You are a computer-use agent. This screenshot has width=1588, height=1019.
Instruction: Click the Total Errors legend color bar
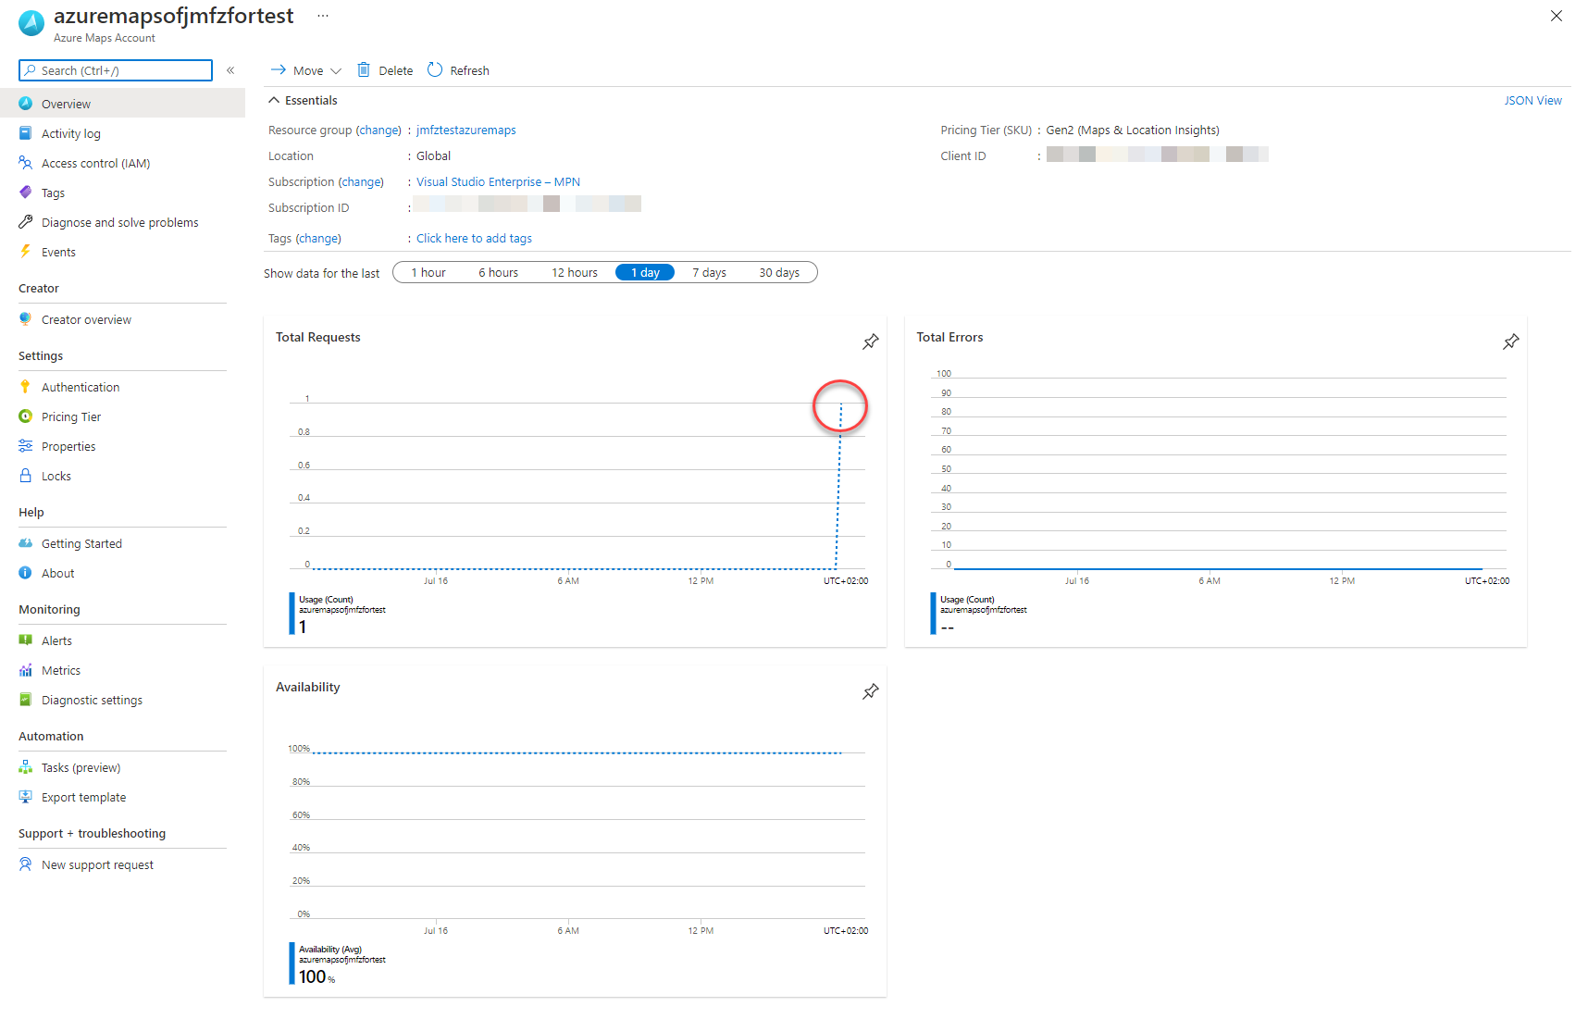coord(934,614)
